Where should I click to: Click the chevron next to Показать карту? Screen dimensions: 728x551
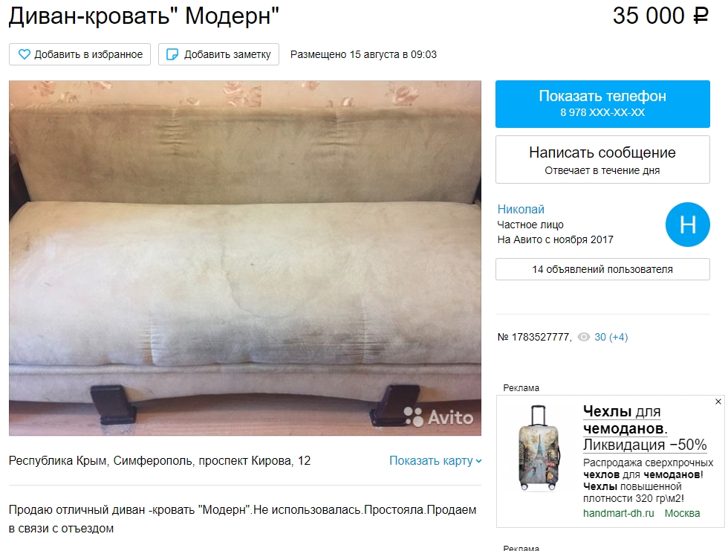tap(478, 461)
